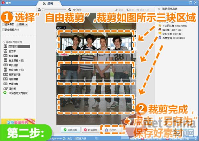Close the 裁剪 window

[x=195, y=3]
